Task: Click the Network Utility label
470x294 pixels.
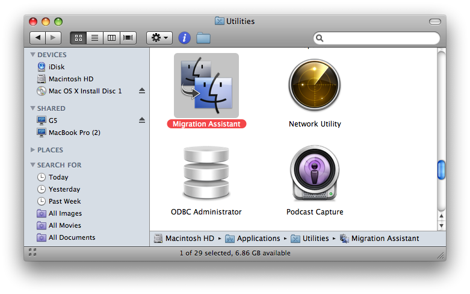Action: 315,124
